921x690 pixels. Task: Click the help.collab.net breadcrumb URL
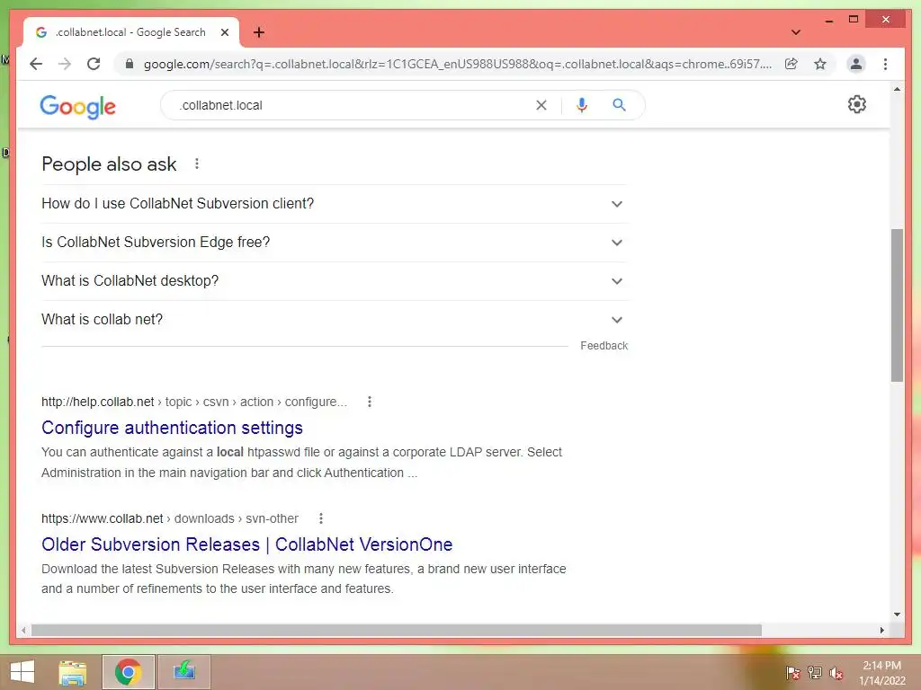pyautogui.click(x=194, y=402)
